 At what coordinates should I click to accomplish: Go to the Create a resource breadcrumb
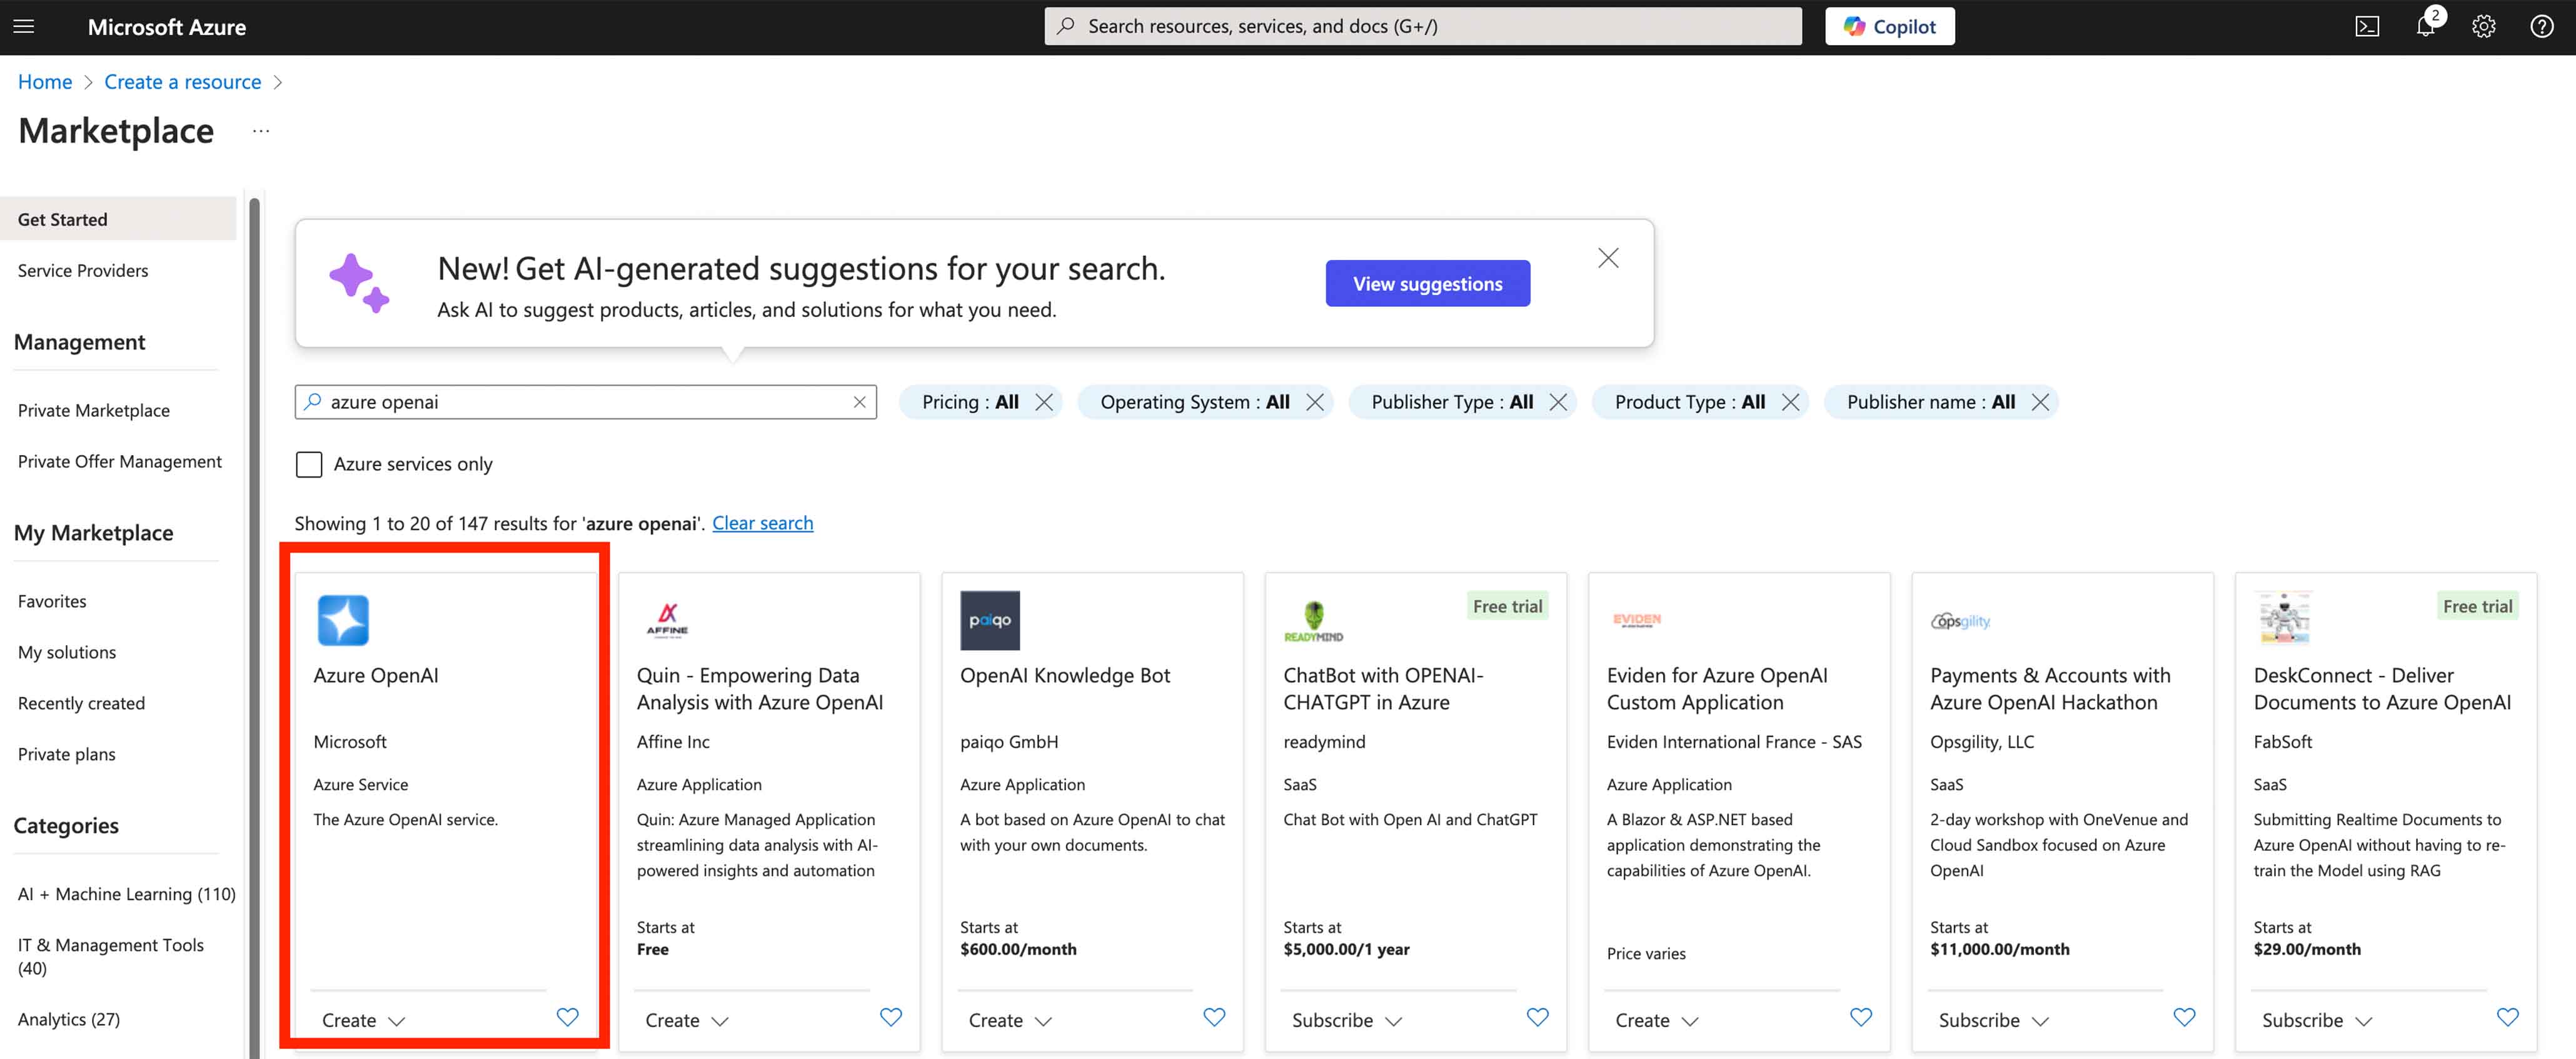click(182, 82)
